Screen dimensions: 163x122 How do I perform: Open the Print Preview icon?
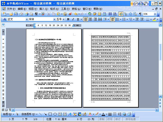point(31,14)
